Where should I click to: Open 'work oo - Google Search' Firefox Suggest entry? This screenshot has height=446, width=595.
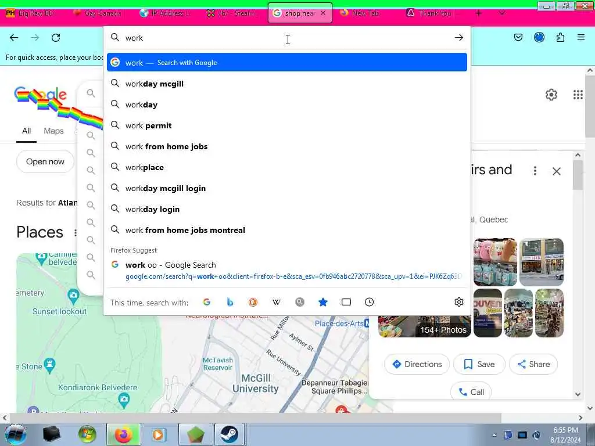point(287,271)
